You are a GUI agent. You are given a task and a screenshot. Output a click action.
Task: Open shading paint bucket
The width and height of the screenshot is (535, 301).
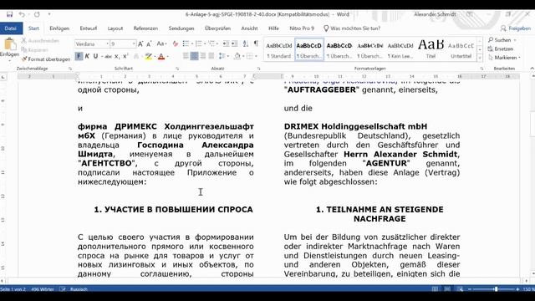coord(237,56)
